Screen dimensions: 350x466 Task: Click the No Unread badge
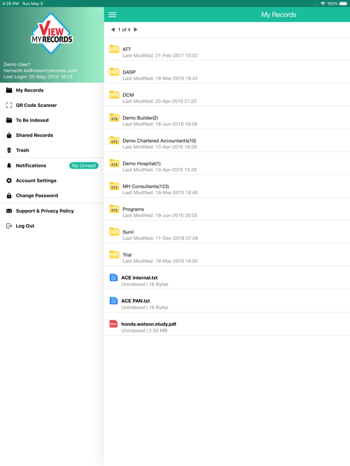[x=84, y=166]
